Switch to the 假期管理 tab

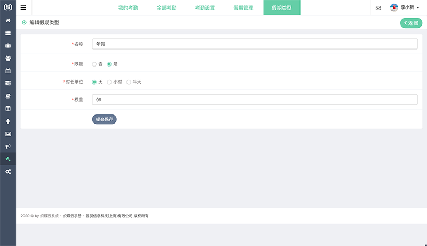click(243, 7)
